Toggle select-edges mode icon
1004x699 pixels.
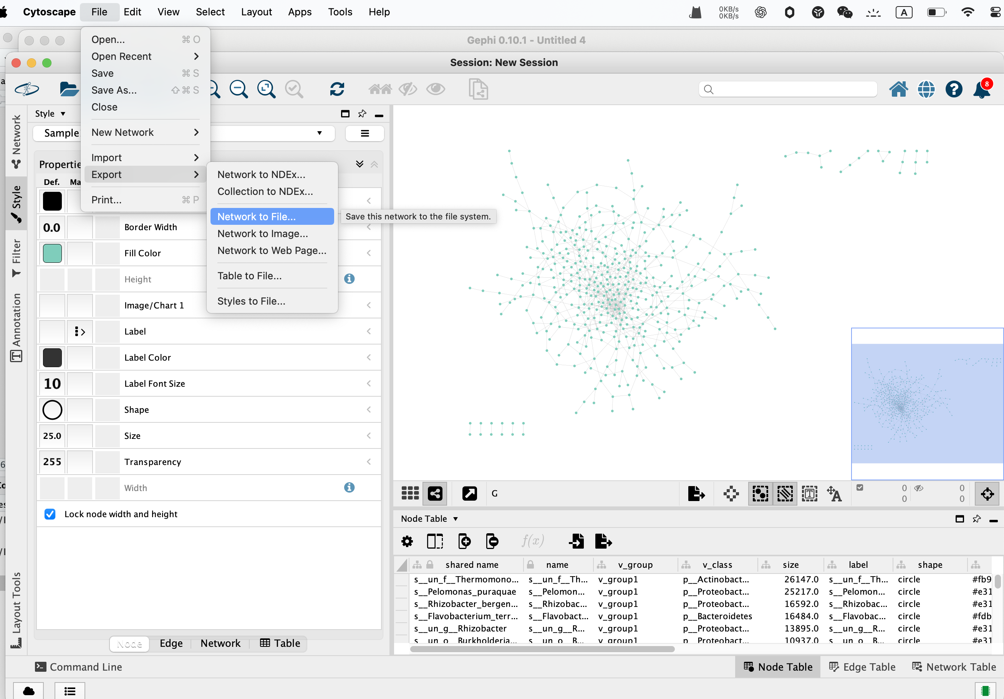point(785,494)
